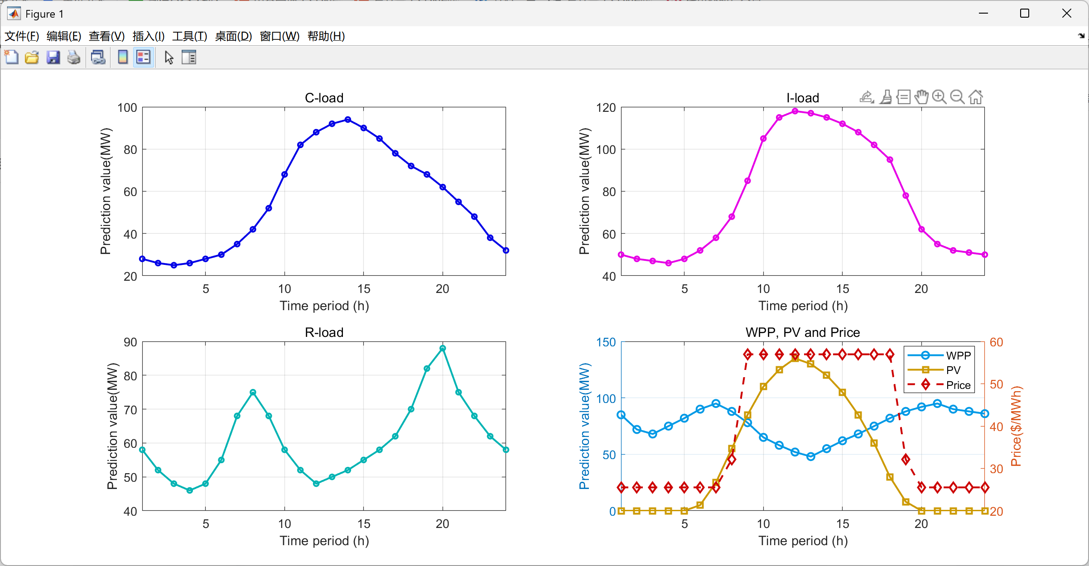Viewport: 1089px width, 566px height.
Task: Click the Restore View home icon
Action: [x=976, y=97]
